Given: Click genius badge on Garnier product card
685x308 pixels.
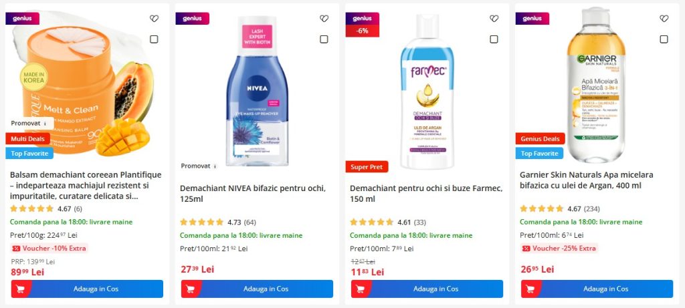Looking at the screenshot, I should 532,19.
